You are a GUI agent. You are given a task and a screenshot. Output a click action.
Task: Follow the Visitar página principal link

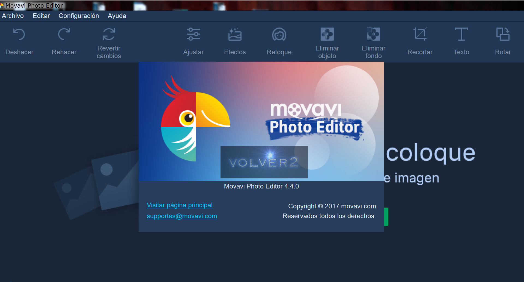tap(180, 205)
